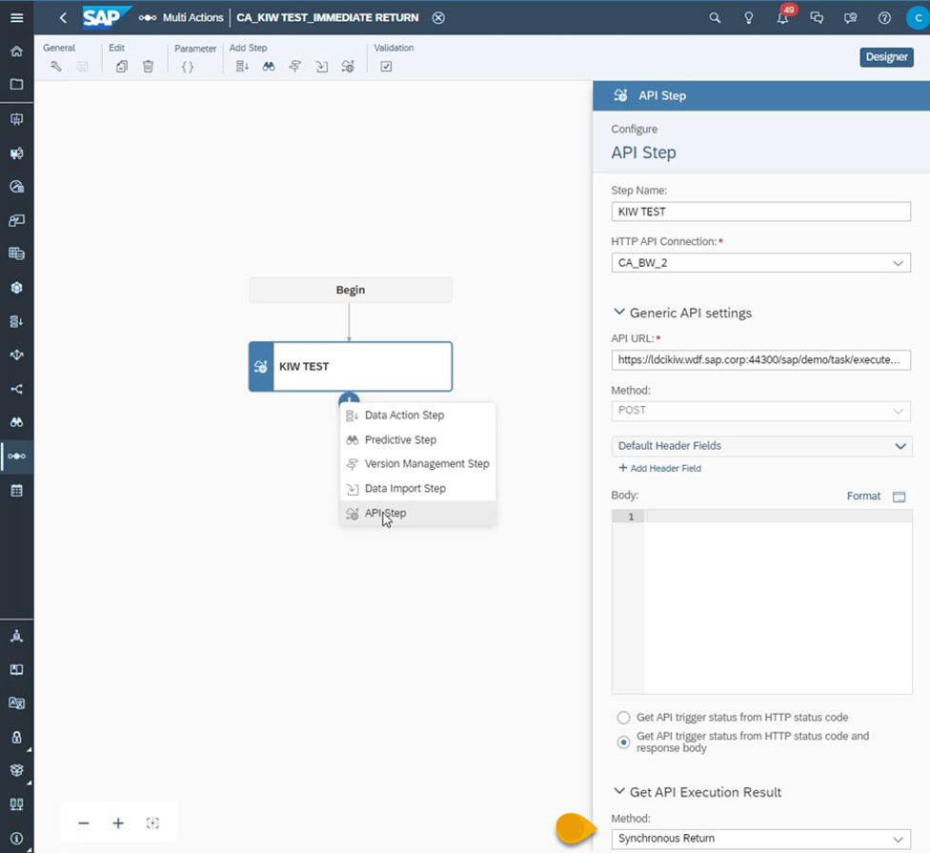Open Translation icon in sidebar

[16, 703]
